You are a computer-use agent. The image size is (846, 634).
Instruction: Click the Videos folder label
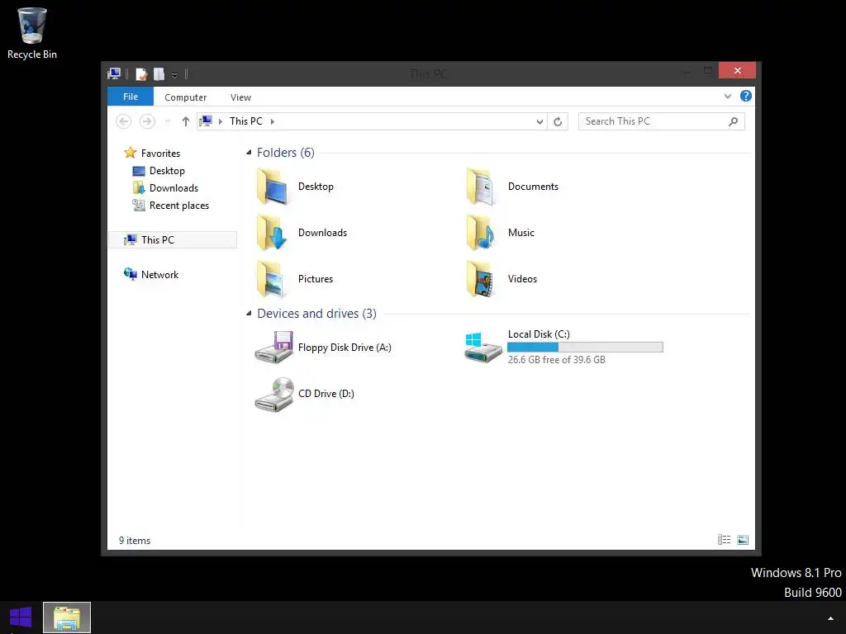(522, 279)
